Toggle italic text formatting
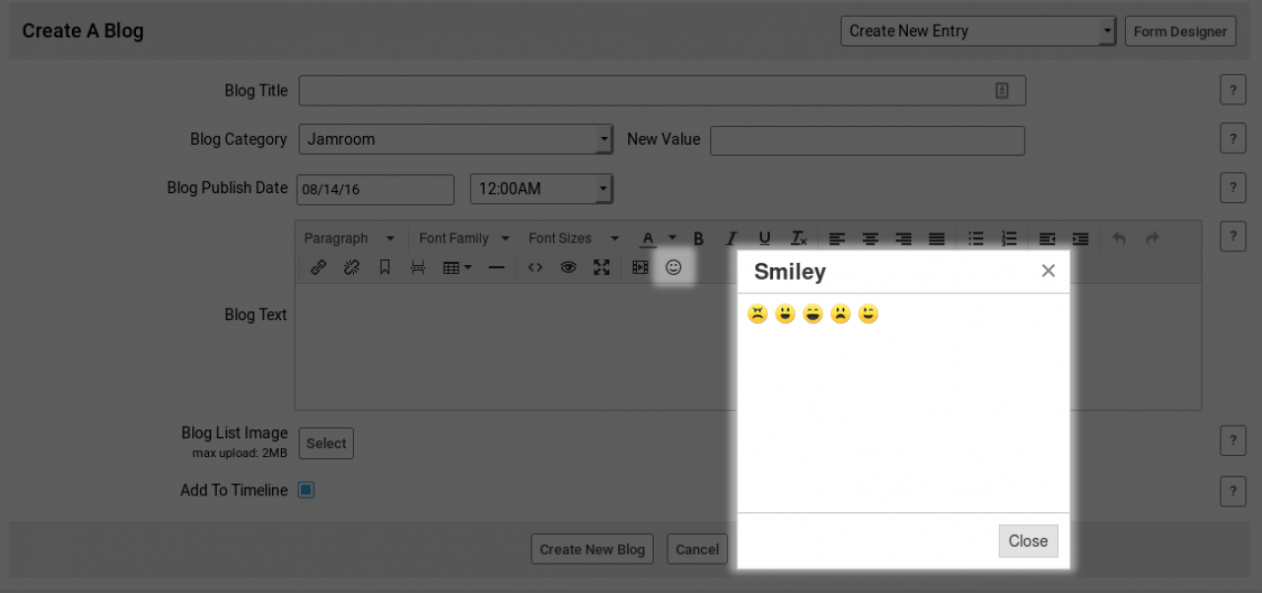 click(x=732, y=238)
